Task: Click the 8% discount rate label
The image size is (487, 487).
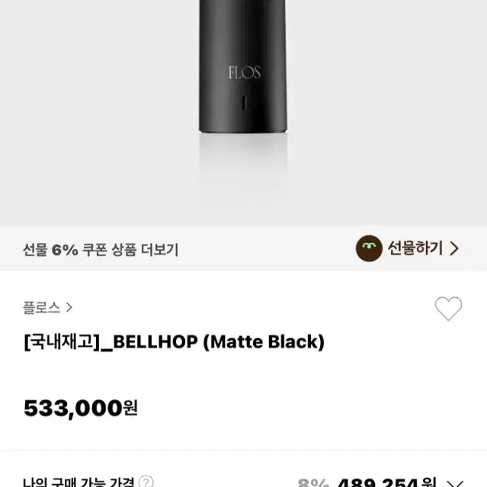Action: coord(313,482)
